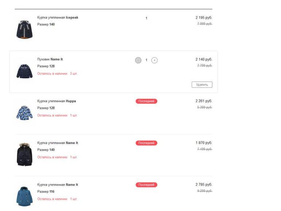Click the 2 261 руб. Huppa price
The width and height of the screenshot is (281, 211).
(x=204, y=101)
